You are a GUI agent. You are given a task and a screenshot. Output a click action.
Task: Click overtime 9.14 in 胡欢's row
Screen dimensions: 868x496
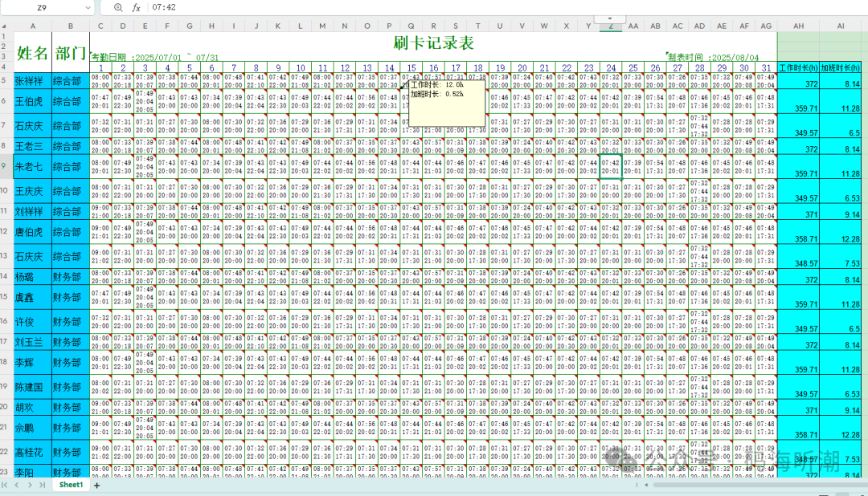841,407
